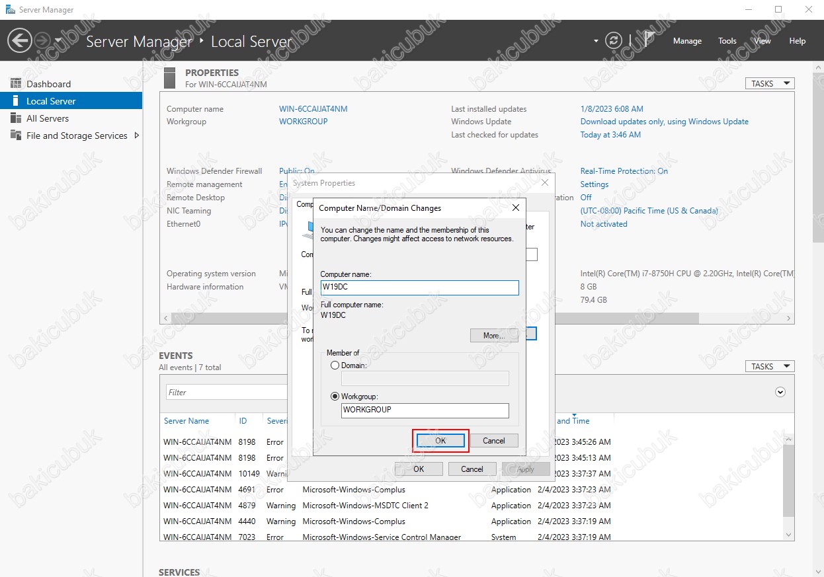Open the Manage menu
The height and width of the screenshot is (577, 824).
click(x=687, y=41)
